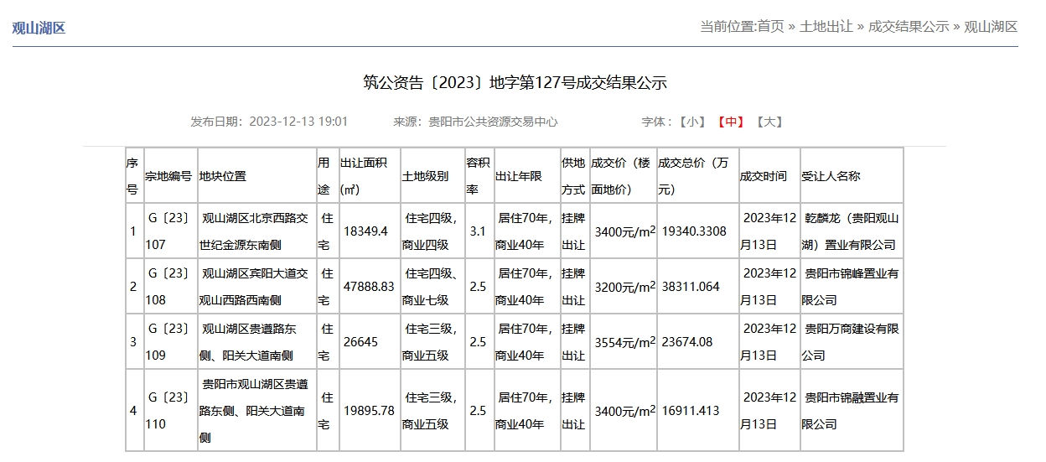Open the 土地出让 breadcrumb link
Viewport: 1046px width, 462px height.
coord(826,27)
